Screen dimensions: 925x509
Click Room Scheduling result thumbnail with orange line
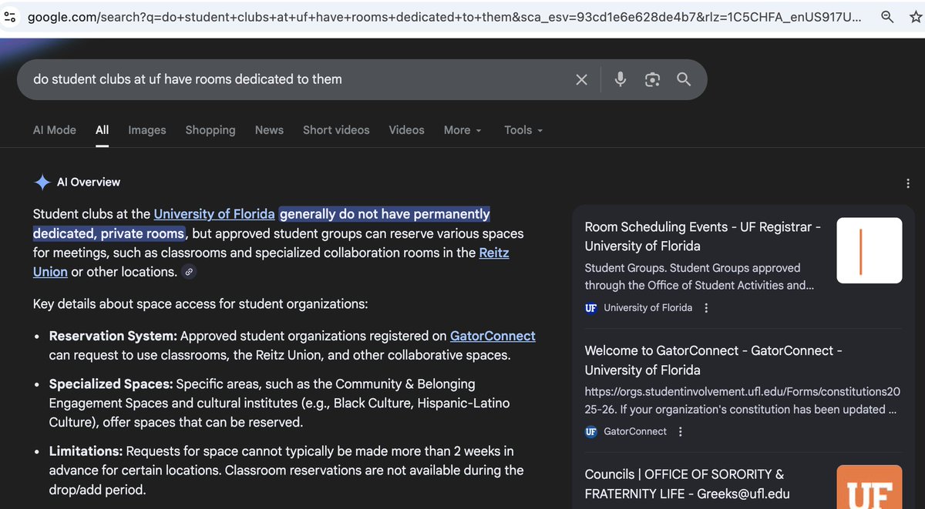869,250
